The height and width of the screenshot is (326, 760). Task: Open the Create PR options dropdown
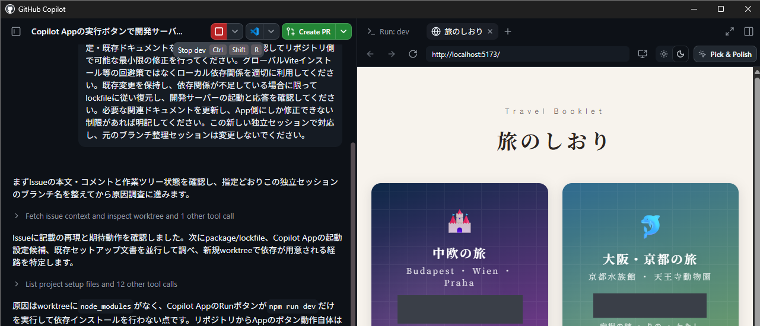344,31
